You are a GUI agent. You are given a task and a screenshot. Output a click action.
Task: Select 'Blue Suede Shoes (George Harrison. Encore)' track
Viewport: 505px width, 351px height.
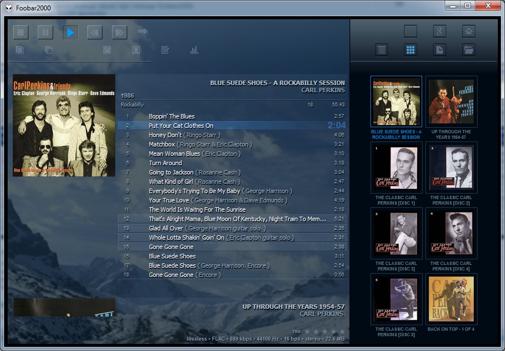pyautogui.click(x=233, y=265)
